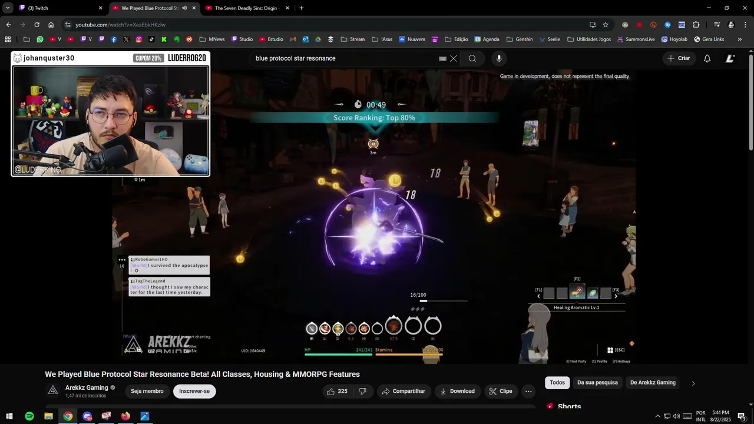Click the Clipe button
The width and height of the screenshot is (754, 424).
pos(501,391)
